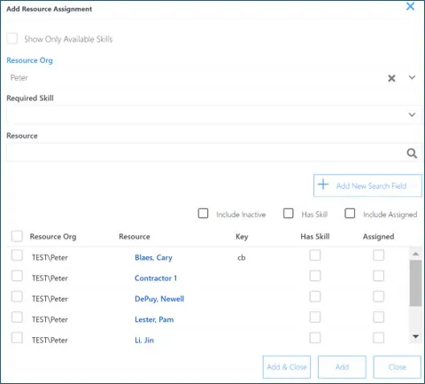Select the Lester, Pam row checkbox
The height and width of the screenshot is (384, 425).
(x=17, y=317)
